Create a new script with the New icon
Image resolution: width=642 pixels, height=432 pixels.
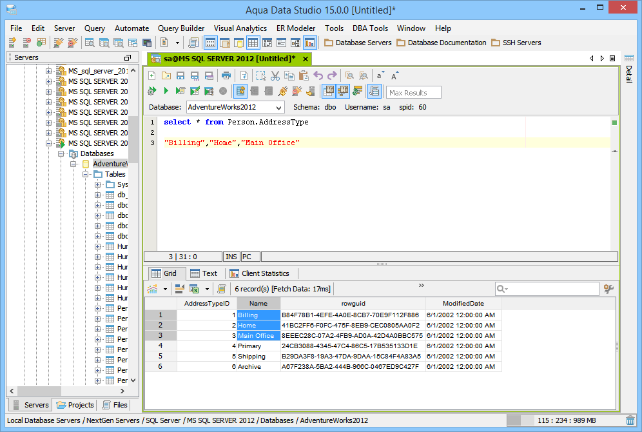pos(152,75)
